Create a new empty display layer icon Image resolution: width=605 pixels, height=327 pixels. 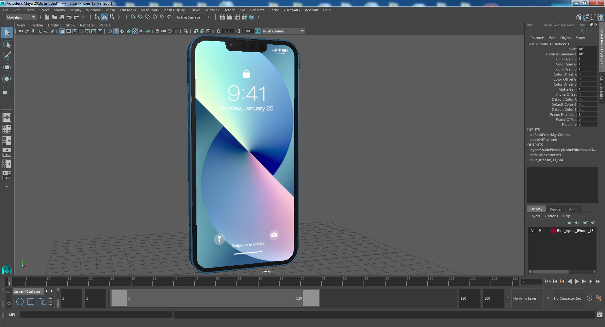[585, 223]
